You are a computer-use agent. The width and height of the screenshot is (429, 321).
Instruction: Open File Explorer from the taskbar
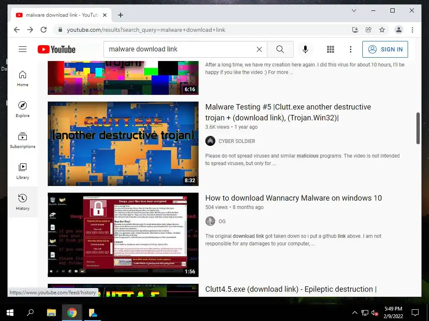51,313
